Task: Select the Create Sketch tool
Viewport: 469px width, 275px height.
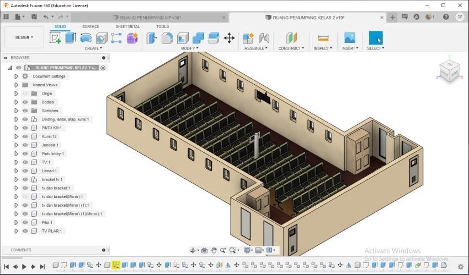Action: pos(55,38)
